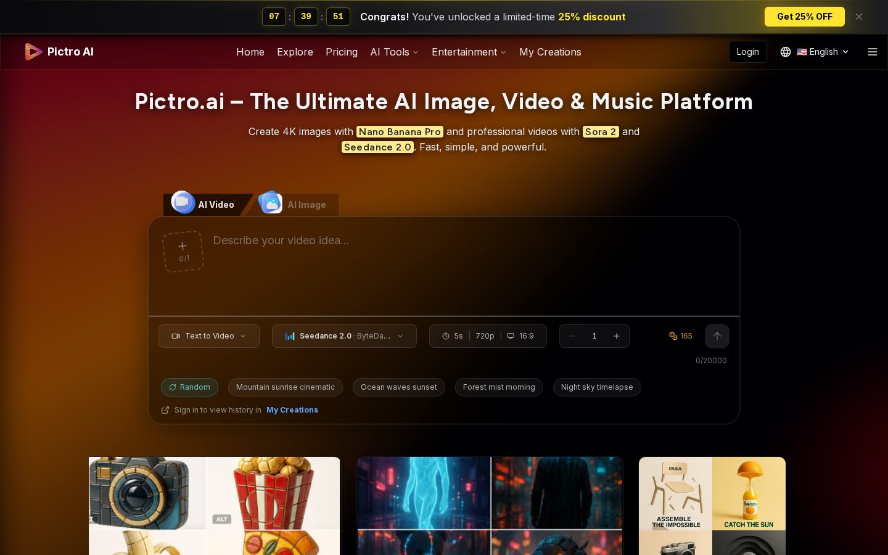Click the countdown timer hours box 07
The image size is (888, 555).
pos(274,17)
